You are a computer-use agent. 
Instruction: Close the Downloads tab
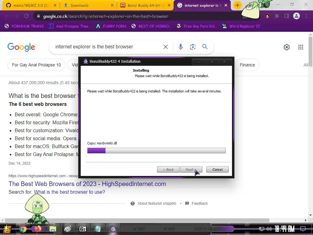[x=112, y=6]
